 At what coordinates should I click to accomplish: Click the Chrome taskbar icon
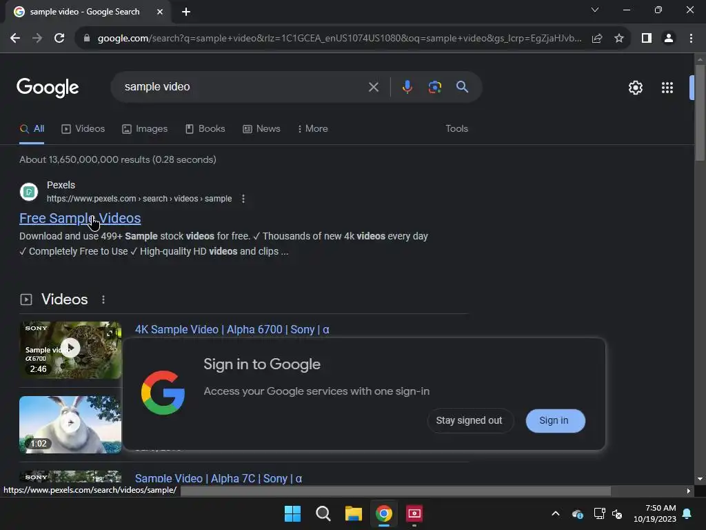(384, 513)
